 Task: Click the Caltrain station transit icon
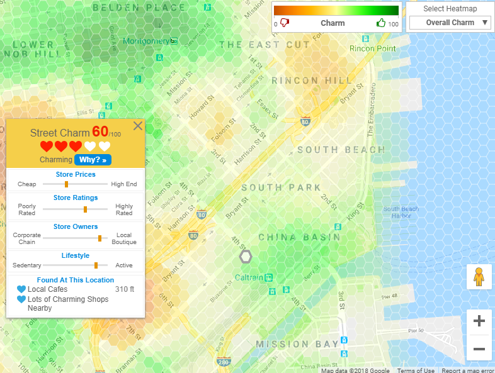pyautogui.click(x=269, y=277)
